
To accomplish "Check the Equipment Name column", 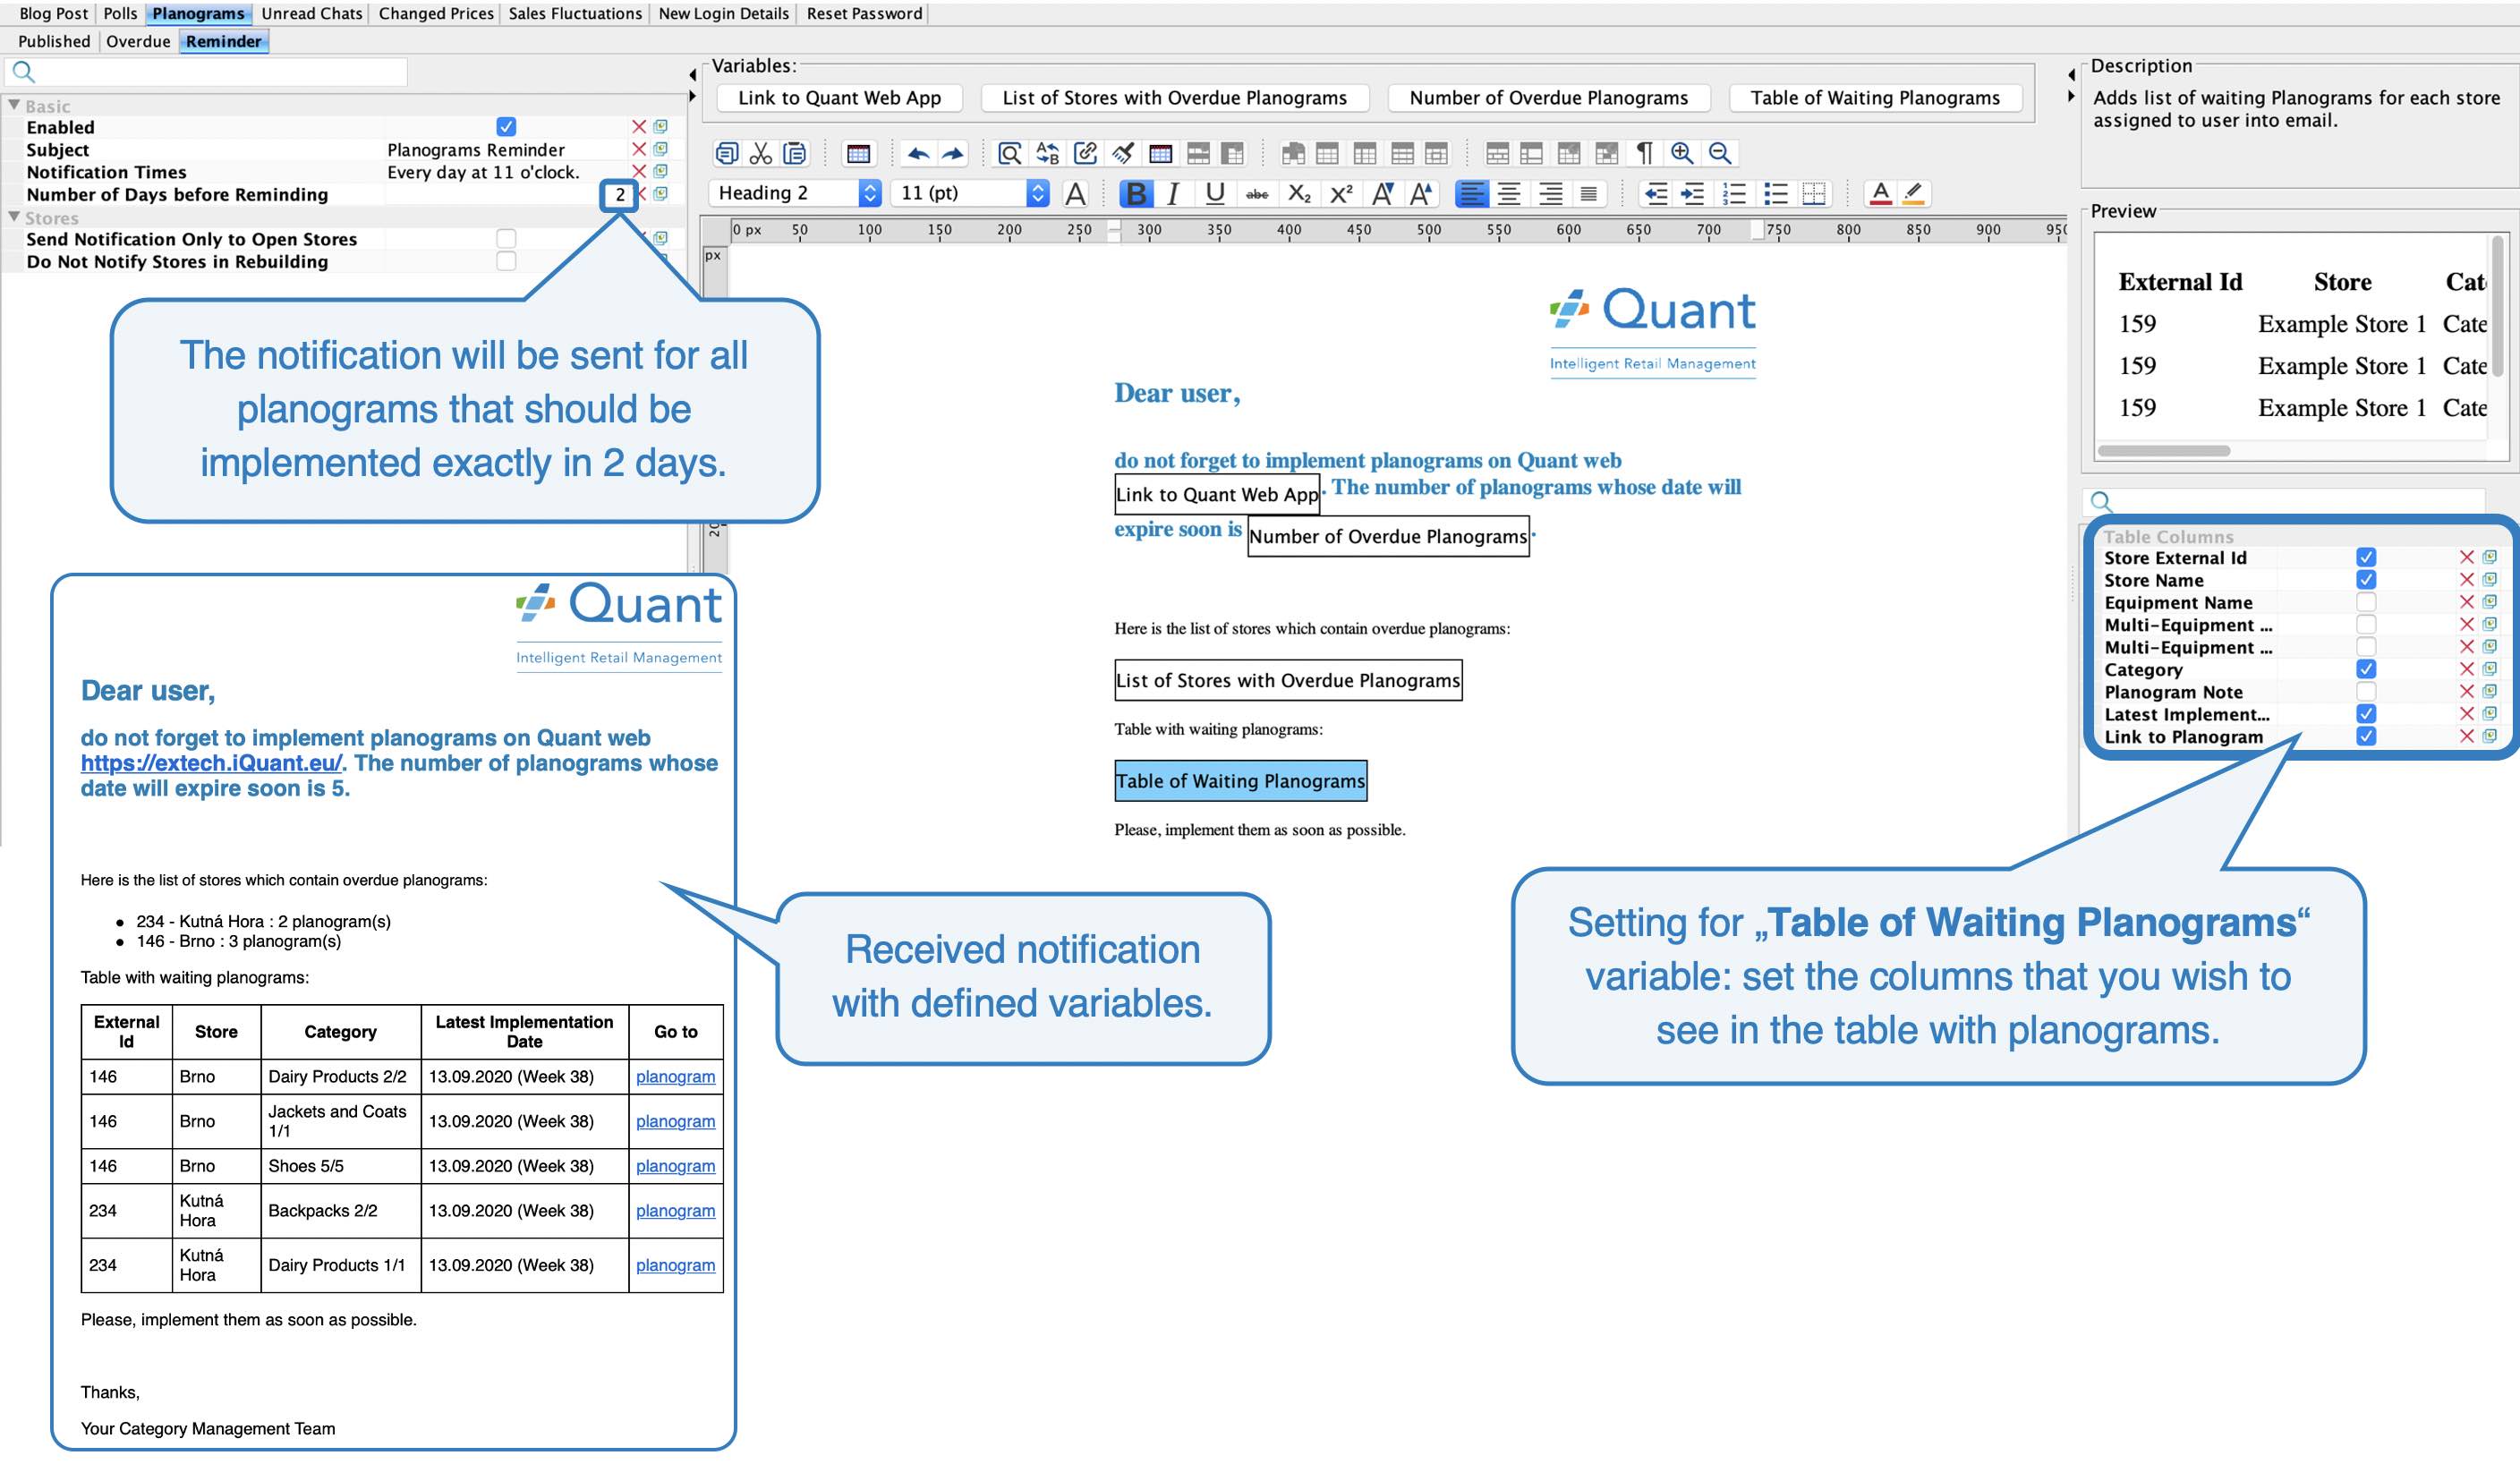I will (x=2366, y=602).
